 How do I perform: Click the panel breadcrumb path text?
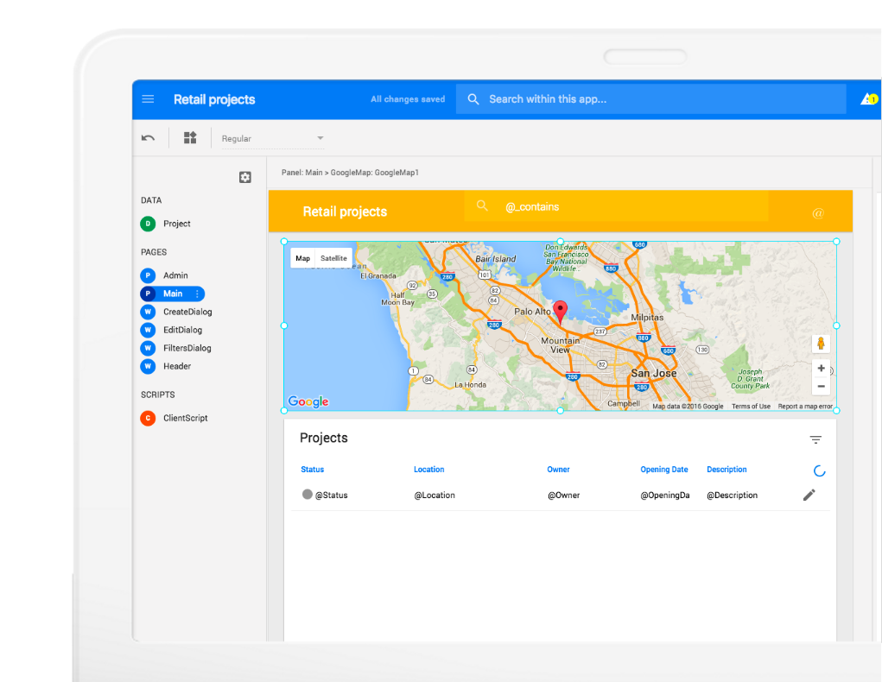[350, 173]
